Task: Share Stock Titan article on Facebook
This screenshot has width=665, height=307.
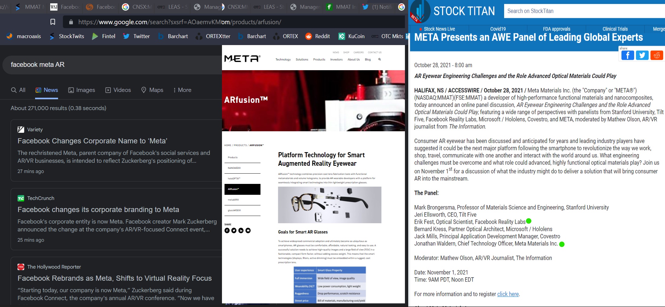Action: [x=628, y=55]
